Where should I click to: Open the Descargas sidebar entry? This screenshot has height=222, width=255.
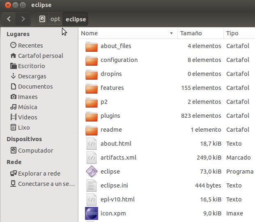[x=32, y=76]
